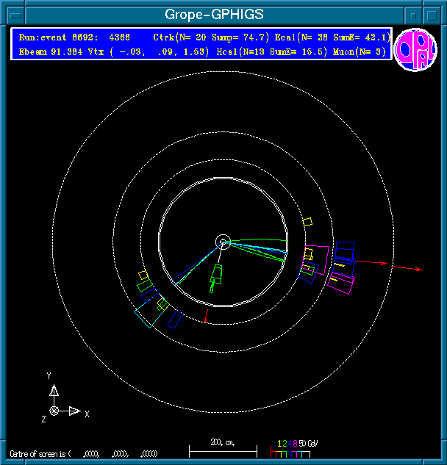The height and width of the screenshot is (465, 447).
Task: Click the OPAL logo icon
Action: coord(414,51)
